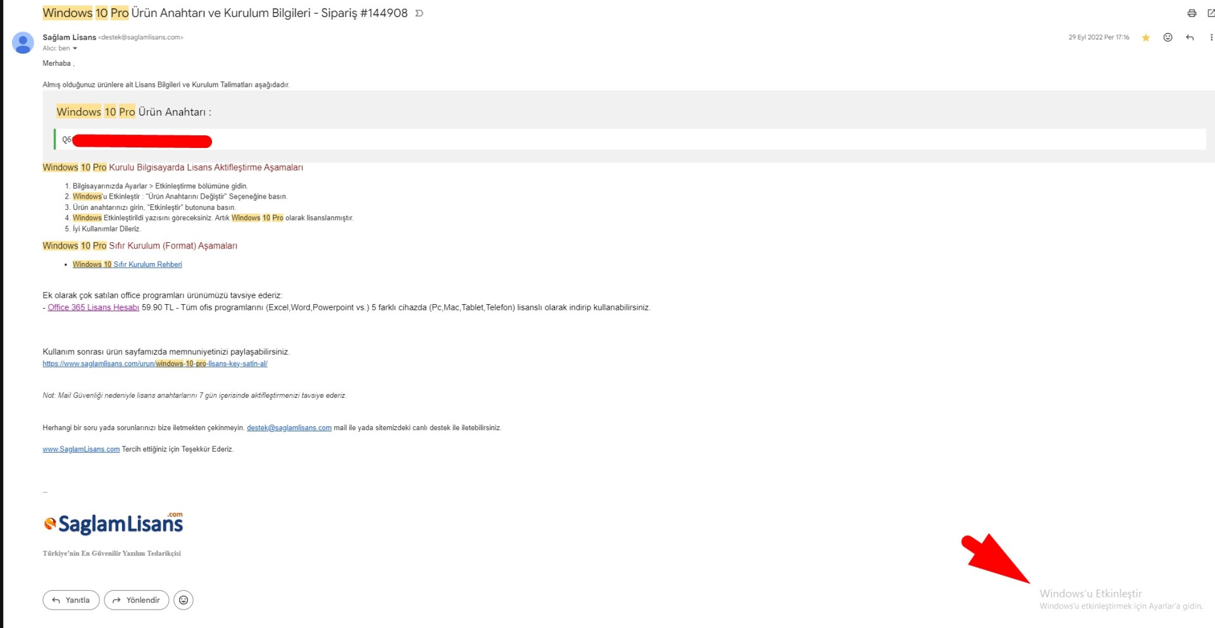Click the SaglamLisans logo image
Image resolution: width=1215 pixels, height=628 pixels.
(x=113, y=524)
